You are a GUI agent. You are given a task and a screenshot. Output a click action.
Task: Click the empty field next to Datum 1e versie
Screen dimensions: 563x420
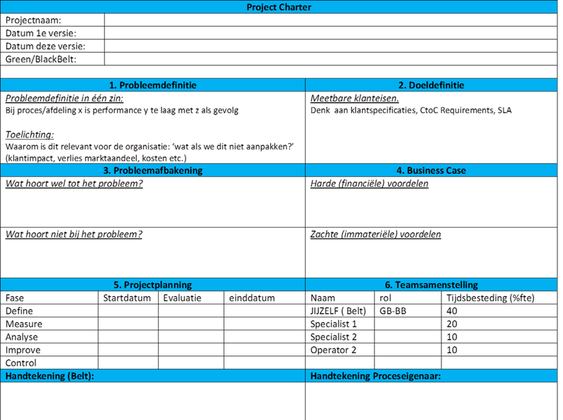pos(330,33)
